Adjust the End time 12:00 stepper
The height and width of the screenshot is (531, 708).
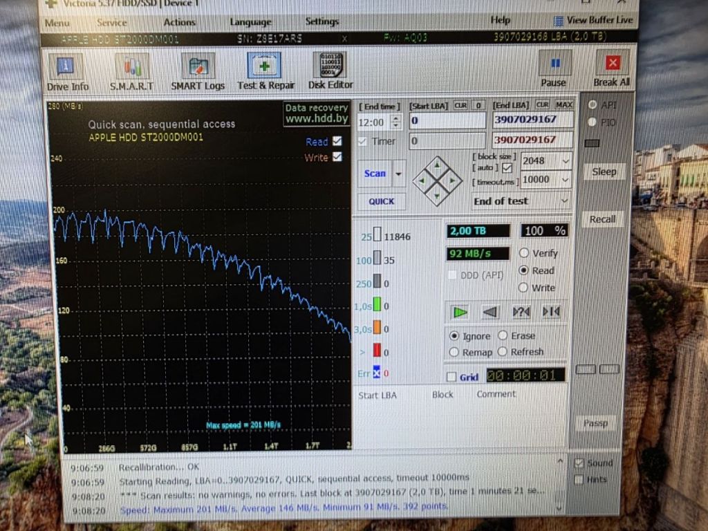point(396,122)
